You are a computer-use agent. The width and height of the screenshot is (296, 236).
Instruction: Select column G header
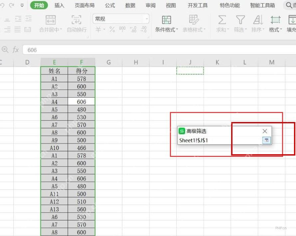click(109, 62)
